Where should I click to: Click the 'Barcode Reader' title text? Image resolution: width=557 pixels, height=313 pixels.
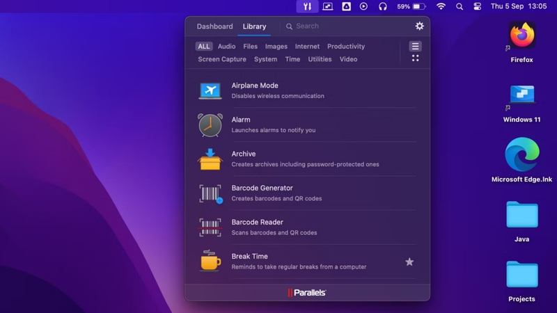(x=257, y=222)
